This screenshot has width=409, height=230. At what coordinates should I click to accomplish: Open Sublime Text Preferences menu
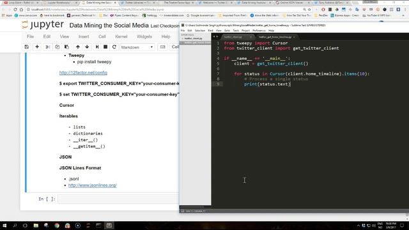[x=259, y=31]
